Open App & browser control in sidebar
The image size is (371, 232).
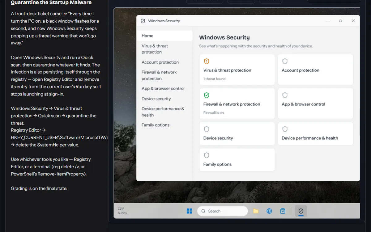164,88
